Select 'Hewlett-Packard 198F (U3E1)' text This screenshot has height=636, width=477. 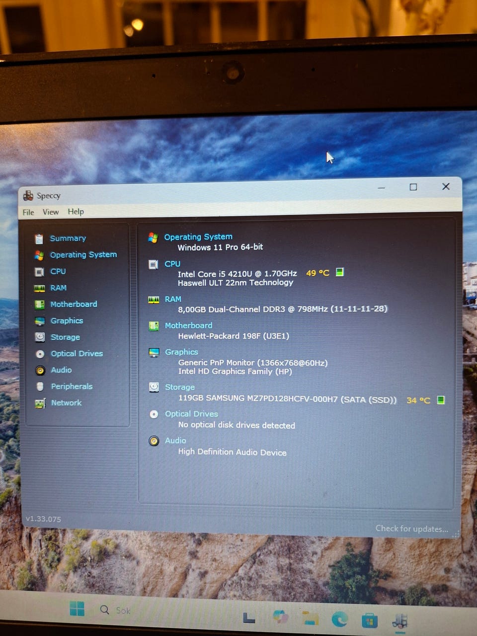[234, 336]
